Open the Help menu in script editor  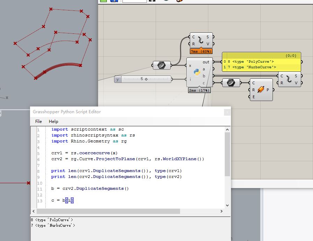click(53, 121)
